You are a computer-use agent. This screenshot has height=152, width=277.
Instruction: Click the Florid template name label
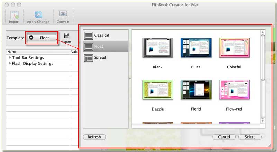(x=196, y=109)
